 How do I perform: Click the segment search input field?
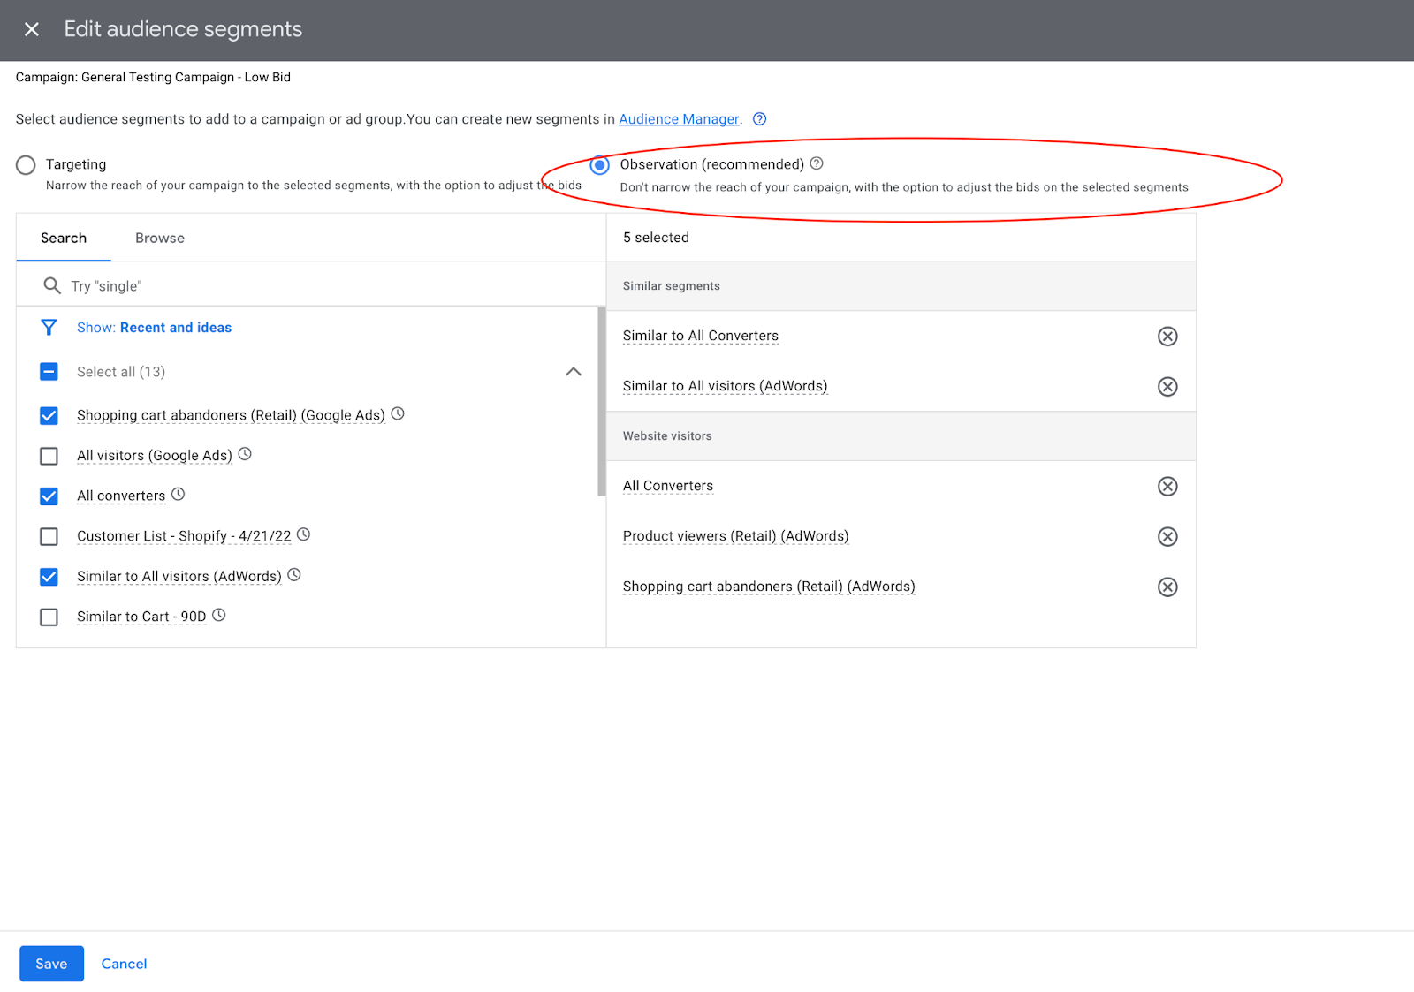pyautogui.click(x=327, y=286)
